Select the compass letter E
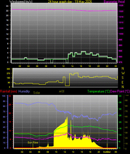Viewport: 130px width, 154px height. 123,82
